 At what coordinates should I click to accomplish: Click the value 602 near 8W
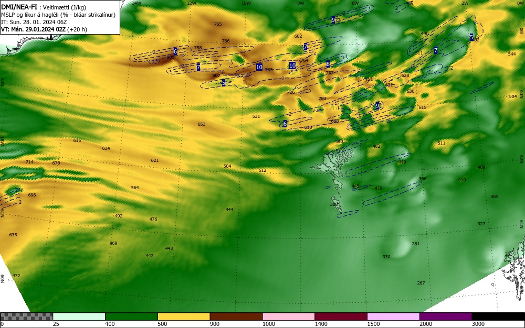pyautogui.click(x=298, y=36)
